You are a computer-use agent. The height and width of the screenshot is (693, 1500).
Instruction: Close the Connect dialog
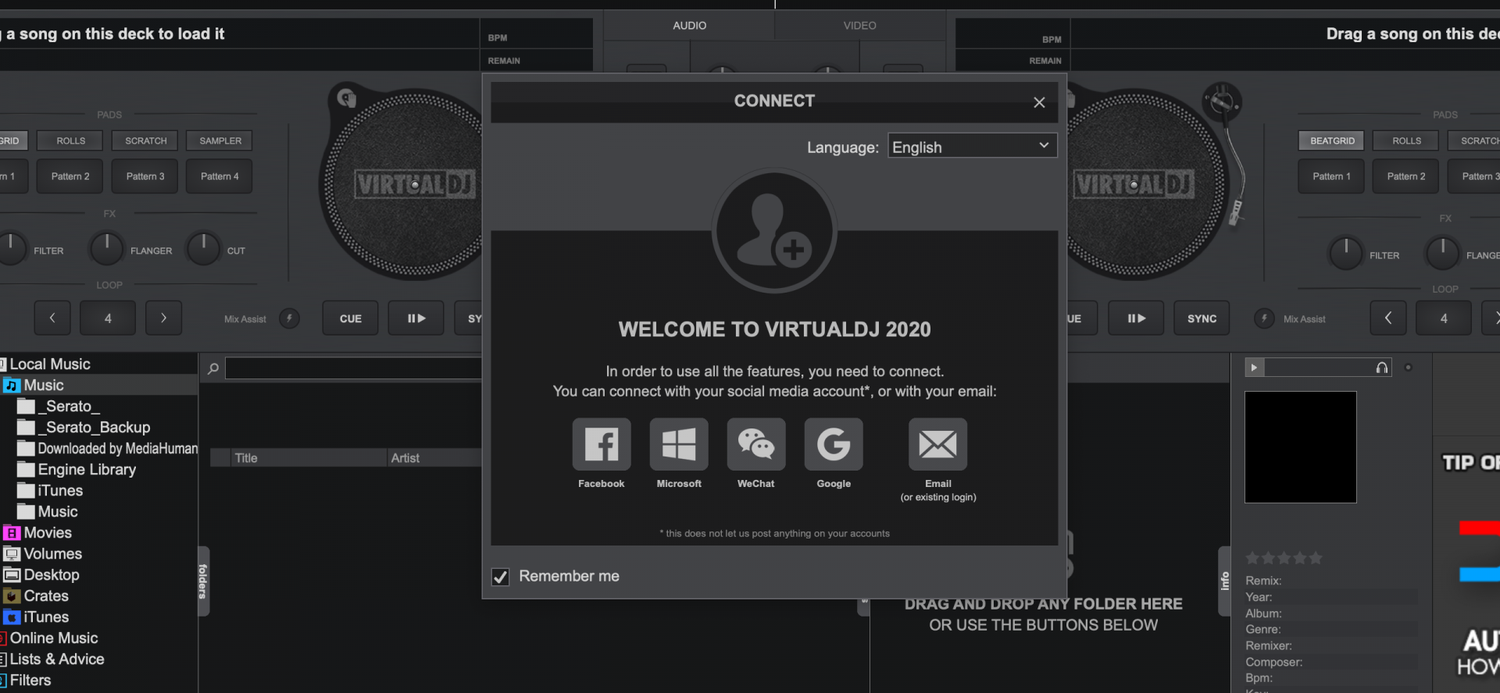click(1039, 102)
